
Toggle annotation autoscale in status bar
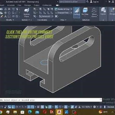(x=76, y=107)
